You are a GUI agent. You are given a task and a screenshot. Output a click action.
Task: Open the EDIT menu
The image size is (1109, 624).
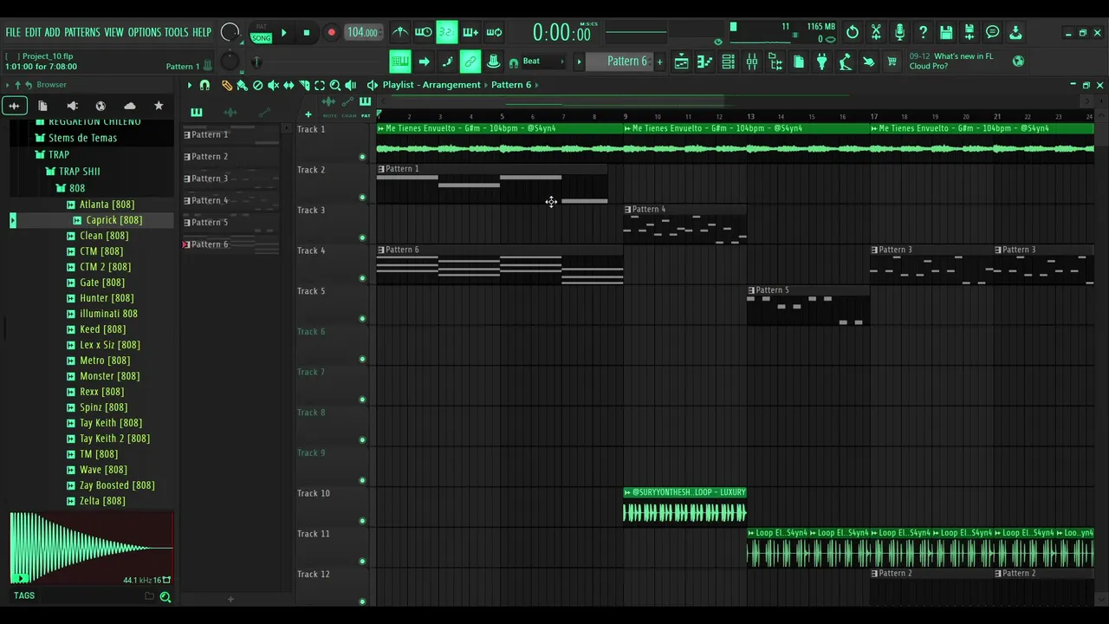coord(33,33)
